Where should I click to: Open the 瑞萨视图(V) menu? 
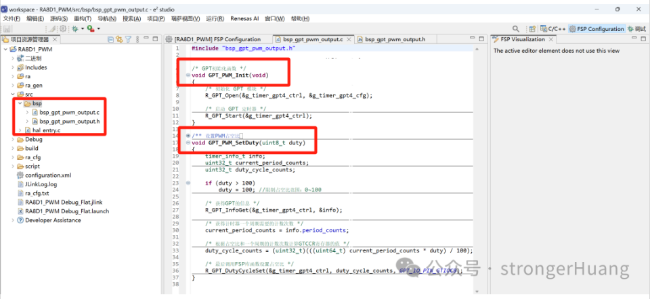pyautogui.click(x=186, y=19)
